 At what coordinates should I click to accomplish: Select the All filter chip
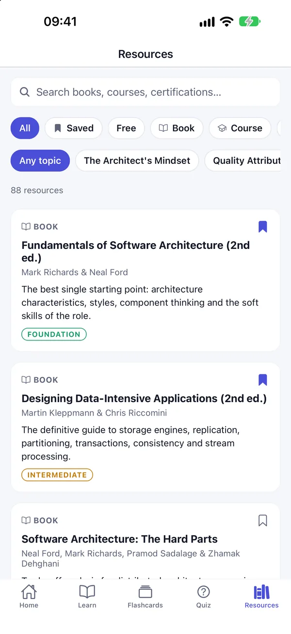[x=25, y=128]
